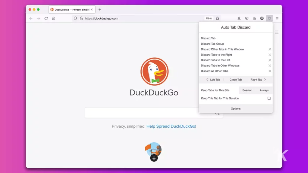The image size is (308, 173).
Task: Click the Keep Tabs for This Site label
Action: (x=215, y=90)
